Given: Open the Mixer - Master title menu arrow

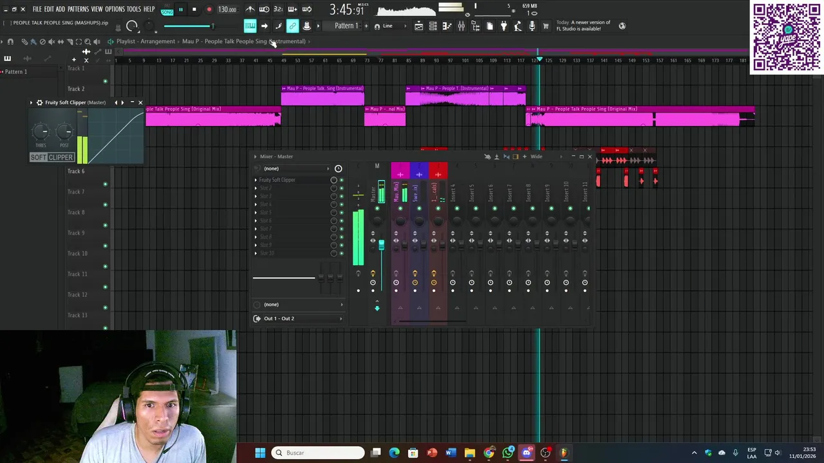Looking at the screenshot, I should pos(255,156).
